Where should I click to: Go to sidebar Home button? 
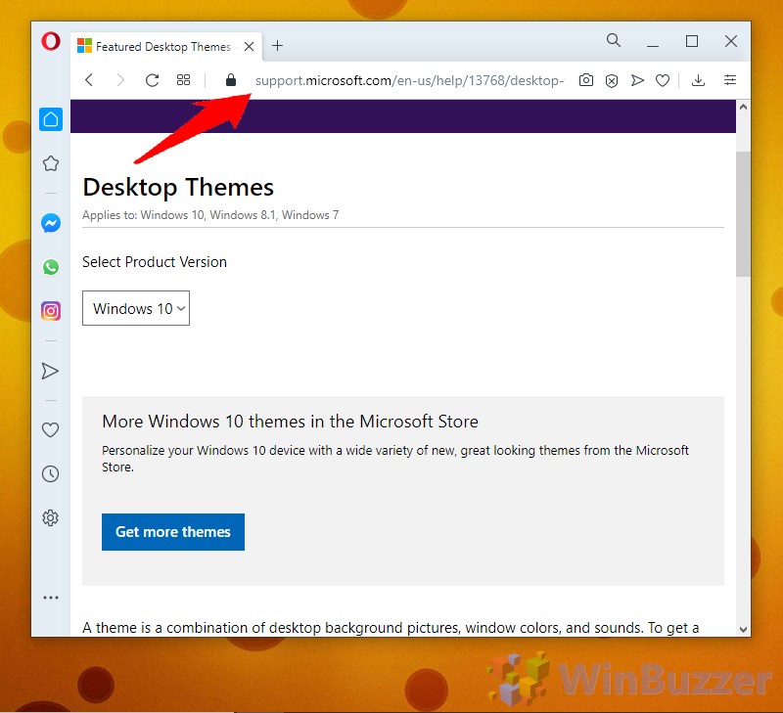[51, 119]
